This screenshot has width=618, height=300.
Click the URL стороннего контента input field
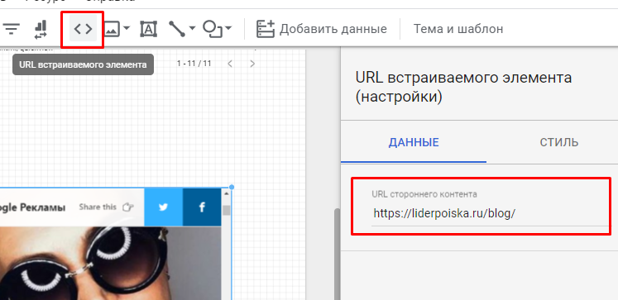click(x=490, y=213)
